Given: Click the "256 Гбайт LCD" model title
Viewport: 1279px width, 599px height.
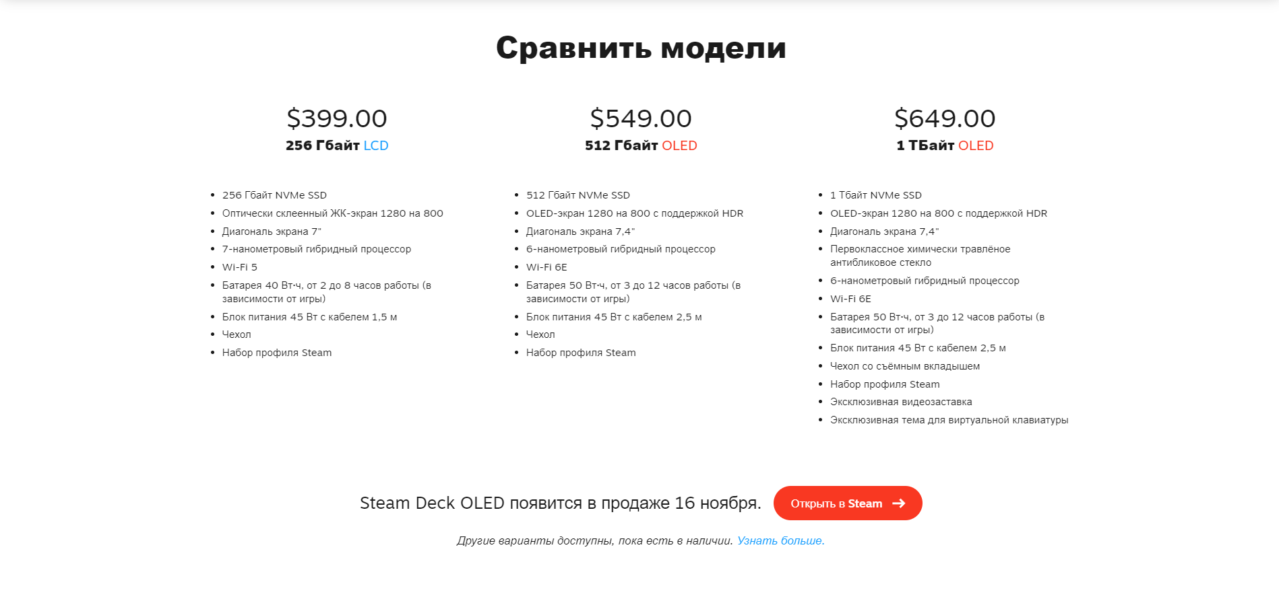Looking at the screenshot, I should point(337,145).
